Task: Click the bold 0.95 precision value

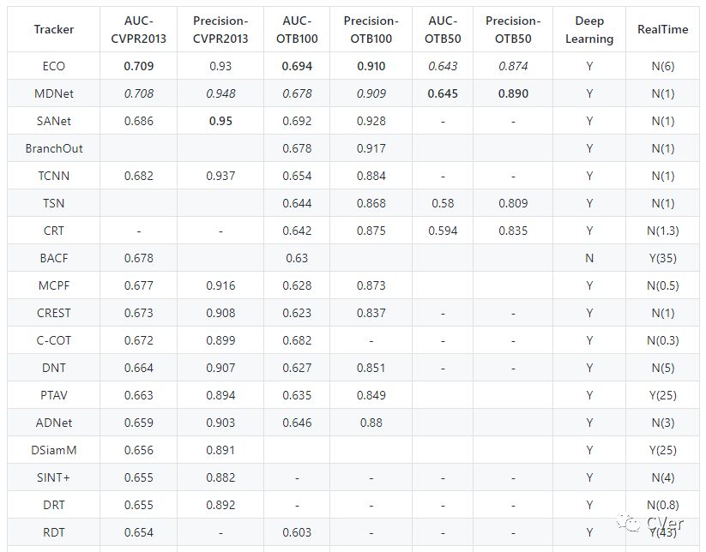Action: (220, 121)
